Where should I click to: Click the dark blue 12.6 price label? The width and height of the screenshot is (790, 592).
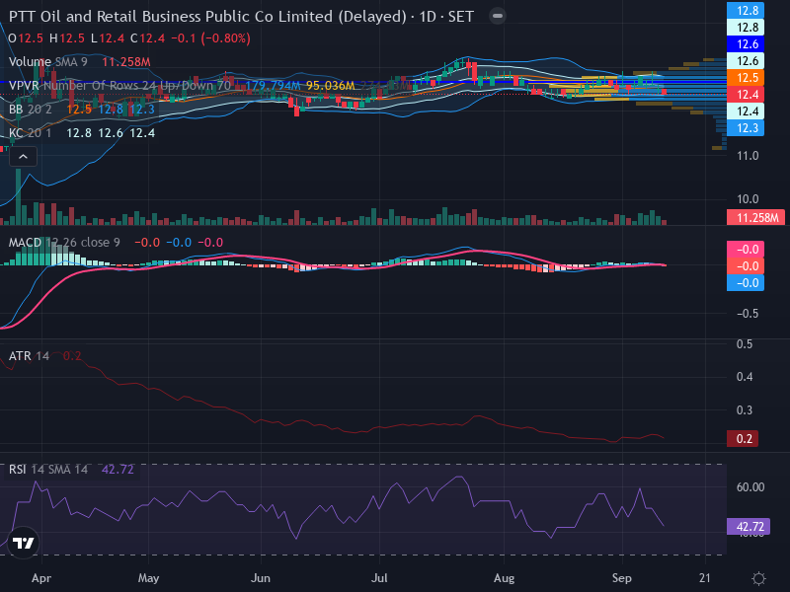click(x=746, y=44)
